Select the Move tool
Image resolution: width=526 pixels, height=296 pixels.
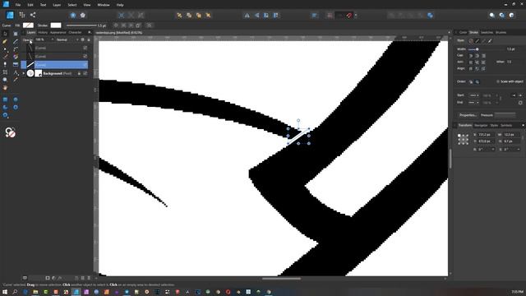5,34
